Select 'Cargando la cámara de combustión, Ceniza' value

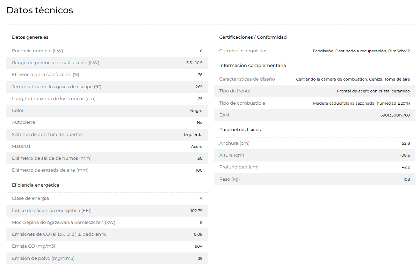[x=353, y=79]
